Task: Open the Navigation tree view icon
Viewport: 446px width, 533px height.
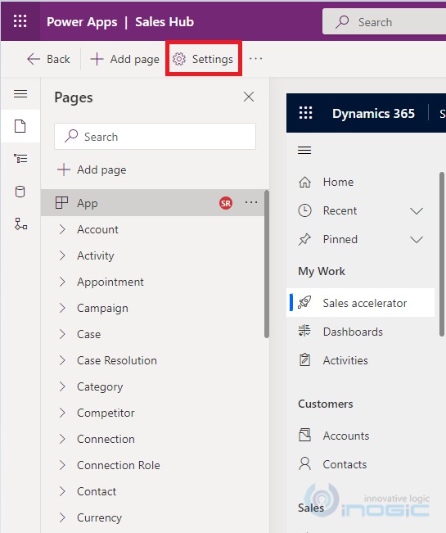Action: click(20, 158)
